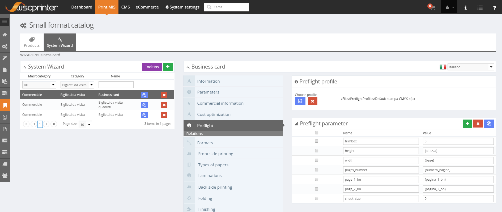The width and height of the screenshot is (502, 212).
Task: Open the help question mark icon
Action: pos(494,7)
